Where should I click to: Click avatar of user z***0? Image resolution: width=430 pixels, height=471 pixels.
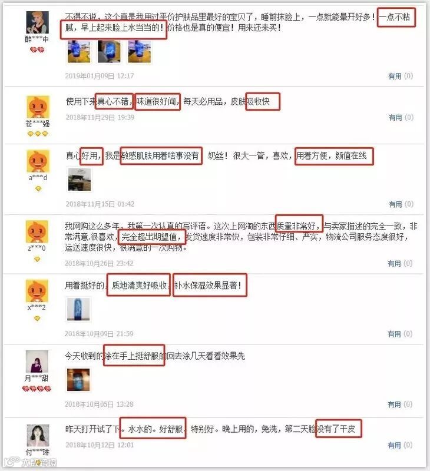(x=37, y=231)
